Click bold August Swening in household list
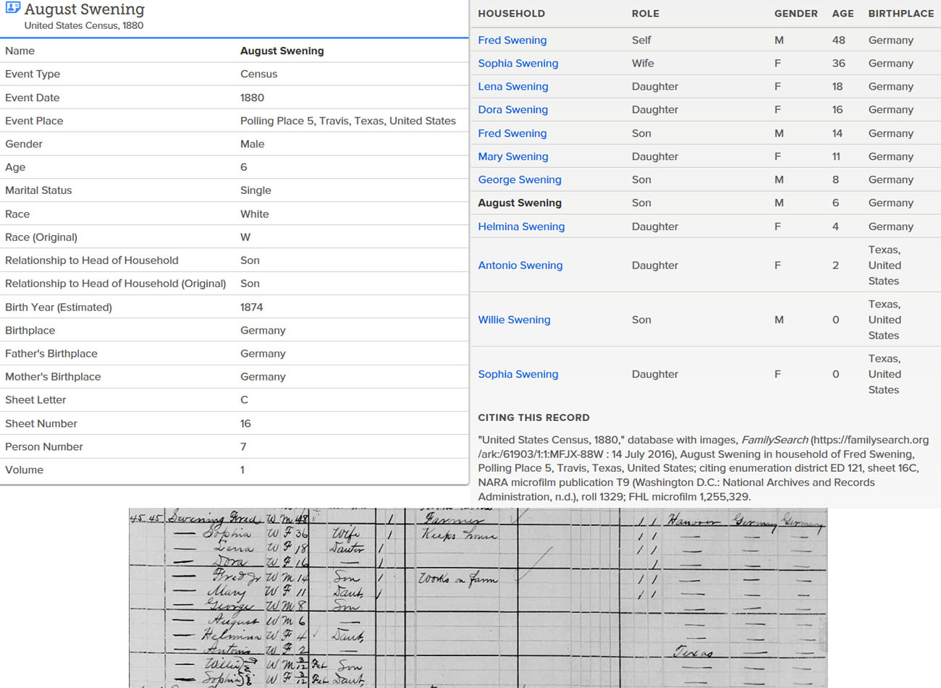Screen dimensions: 941x688 [520, 203]
